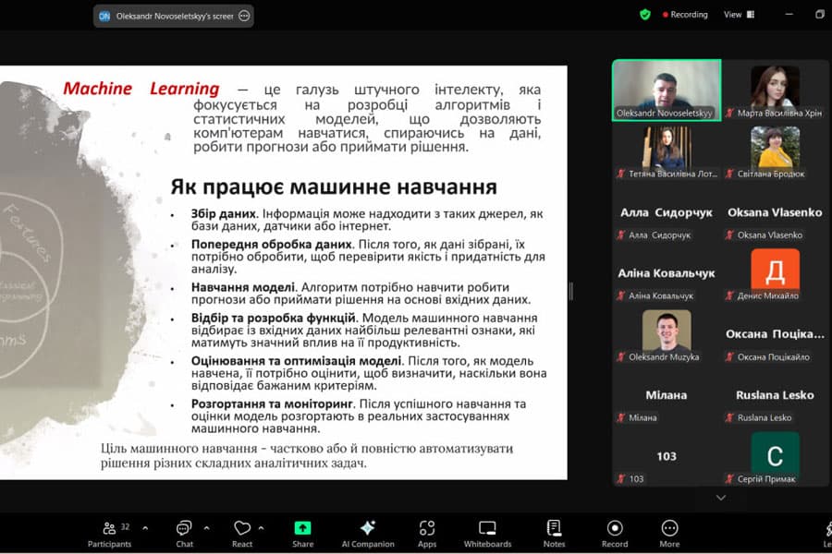This screenshot has height=554, width=832.
Task: Open the screen share tab ellipsis menu
Action: 242,16
